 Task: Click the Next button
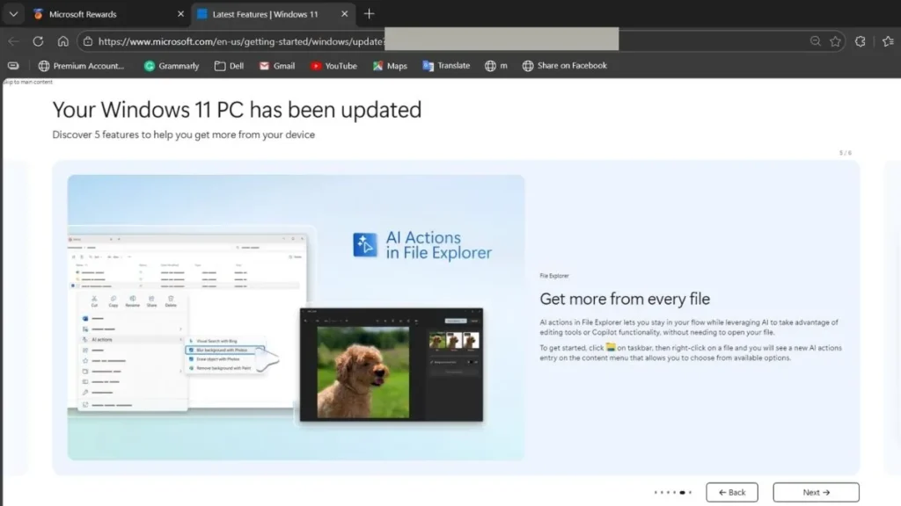pyautogui.click(x=815, y=492)
